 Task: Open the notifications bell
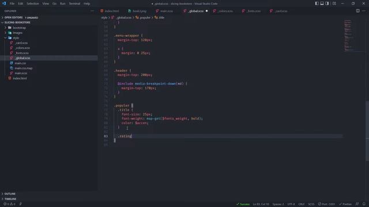364,204
